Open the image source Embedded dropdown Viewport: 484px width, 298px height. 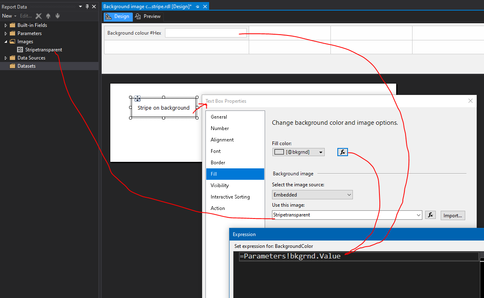[312, 195]
